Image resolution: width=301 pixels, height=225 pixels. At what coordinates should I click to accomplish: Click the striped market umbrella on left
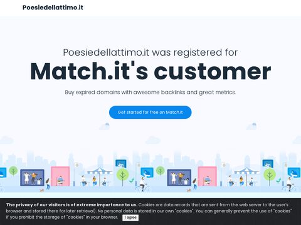(x=100, y=171)
